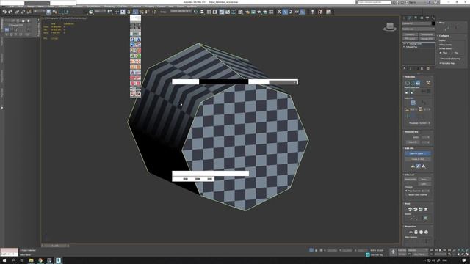Restrict transform to Y axis
470x264 pixels.
[x=285, y=12]
